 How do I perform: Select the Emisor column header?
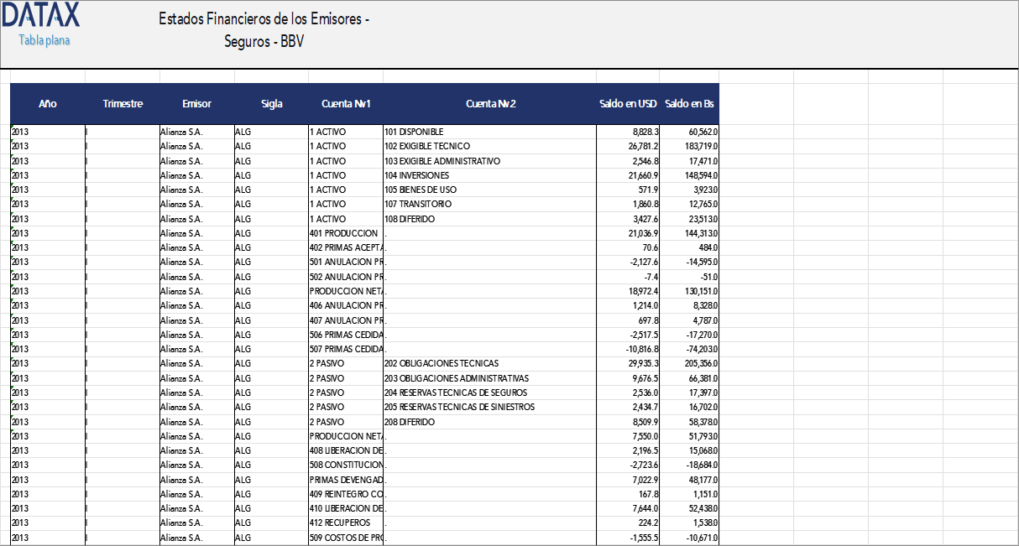(x=196, y=104)
